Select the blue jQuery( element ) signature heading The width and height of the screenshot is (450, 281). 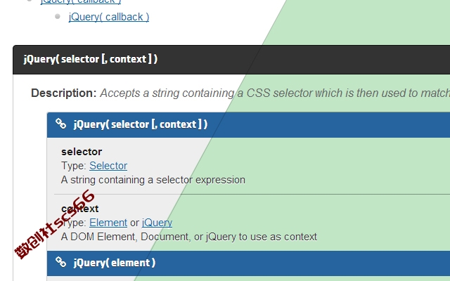coord(248,263)
